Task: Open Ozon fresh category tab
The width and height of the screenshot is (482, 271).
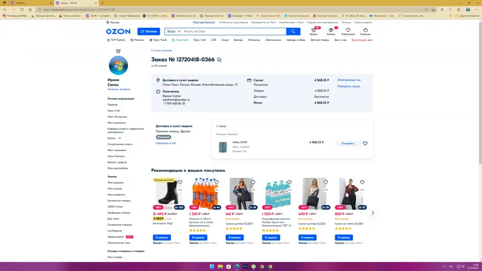Action: [x=180, y=40]
